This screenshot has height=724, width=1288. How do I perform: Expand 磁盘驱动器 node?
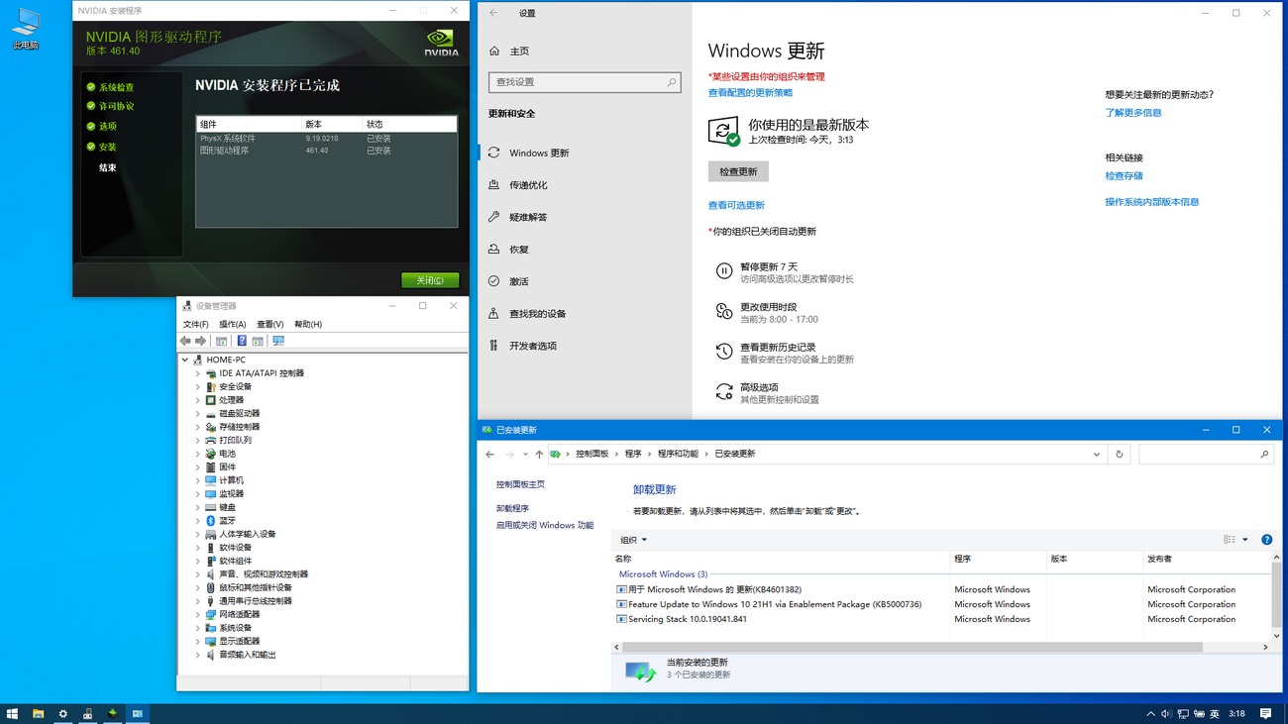click(197, 414)
